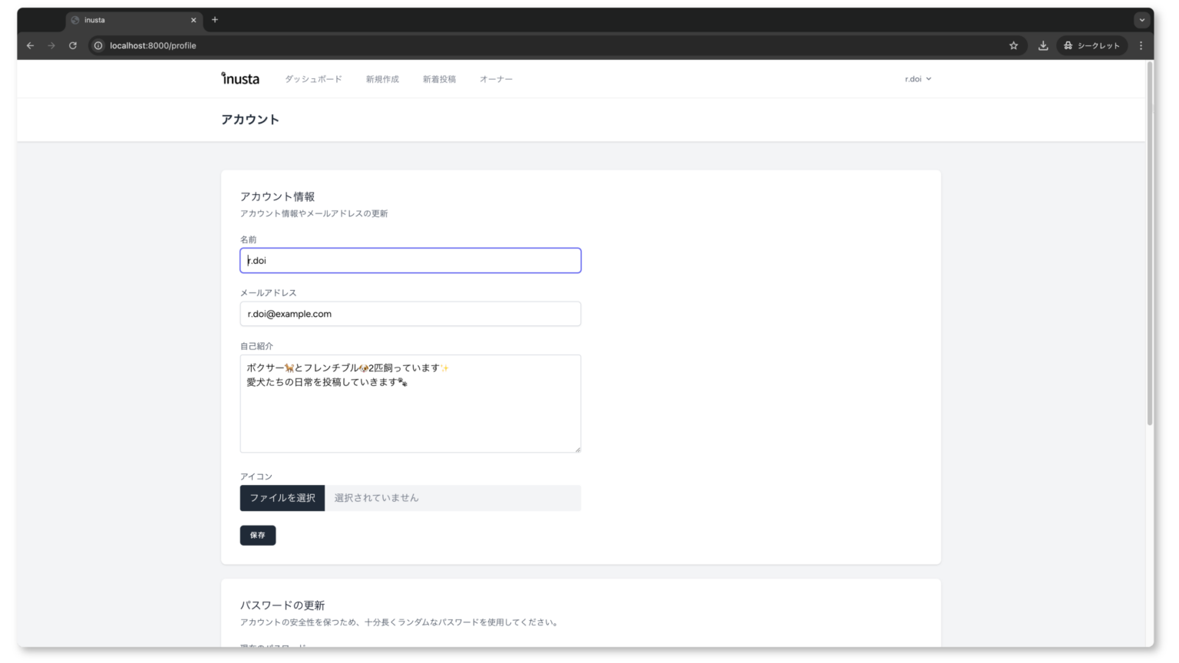Click ファイルを選択 to choose icon file
Image resolution: width=1179 pixels, height=663 pixels.
(x=282, y=498)
